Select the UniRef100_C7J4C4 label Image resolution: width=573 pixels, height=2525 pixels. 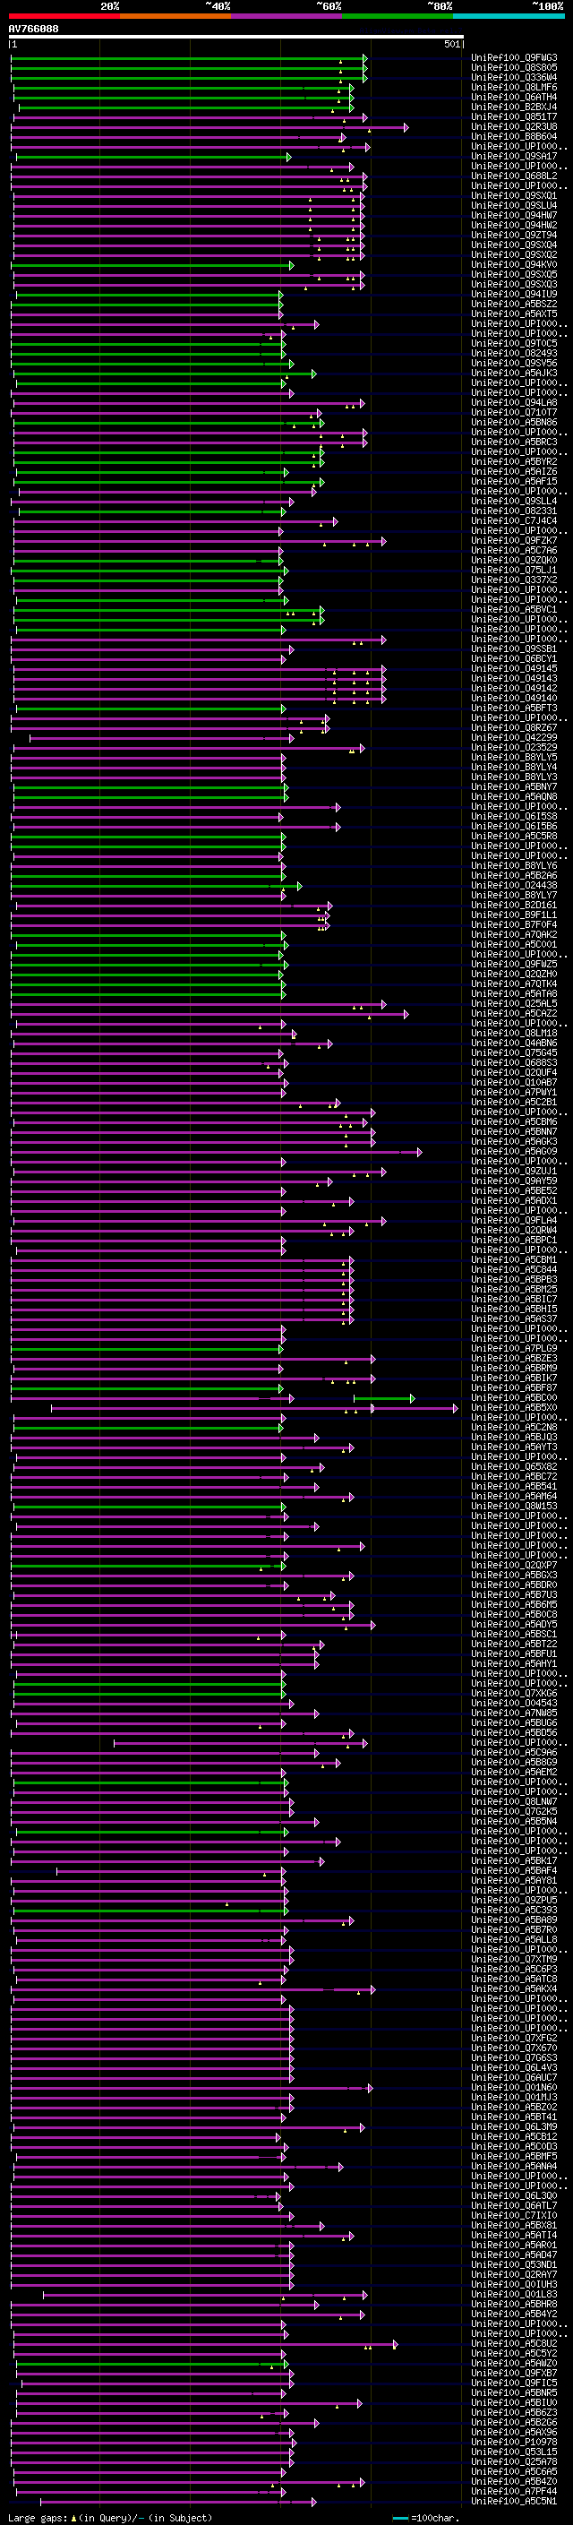(514, 520)
